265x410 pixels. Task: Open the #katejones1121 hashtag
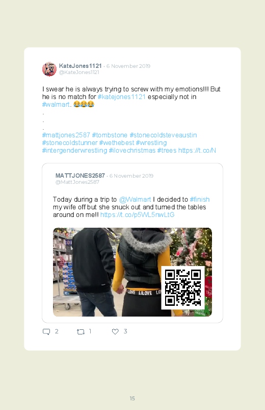click(121, 97)
